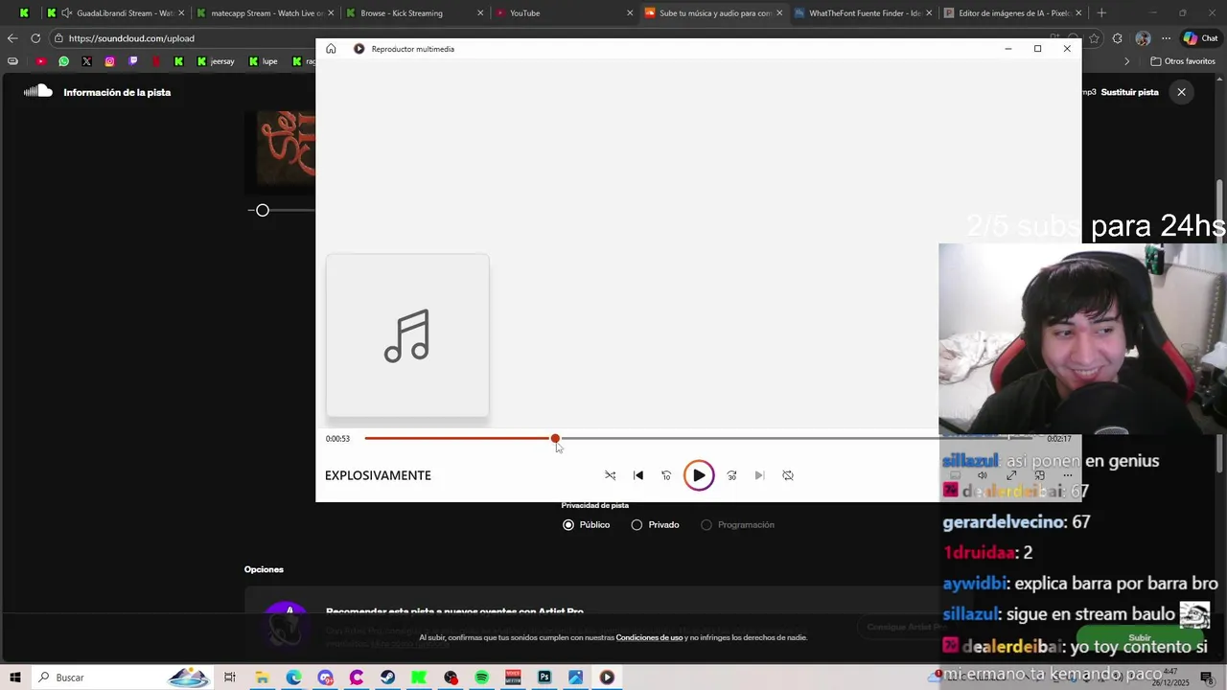Toggle shuffle in the media player
Viewport: 1227px width, 690px height.
tap(610, 475)
